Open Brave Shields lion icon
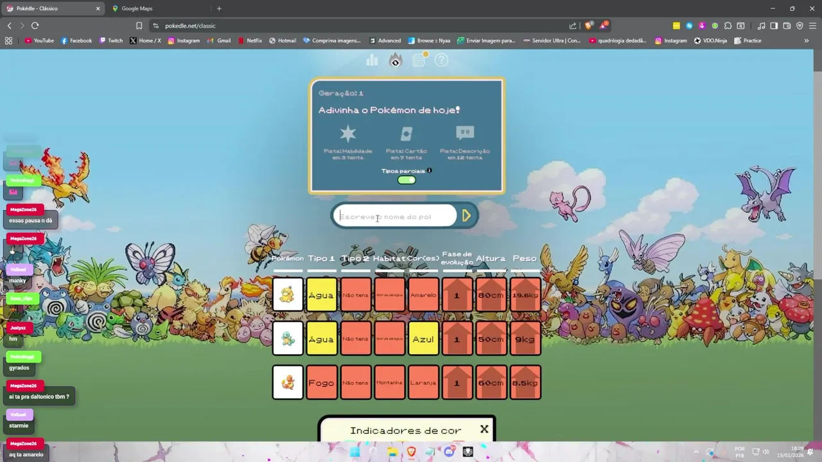 point(588,25)
